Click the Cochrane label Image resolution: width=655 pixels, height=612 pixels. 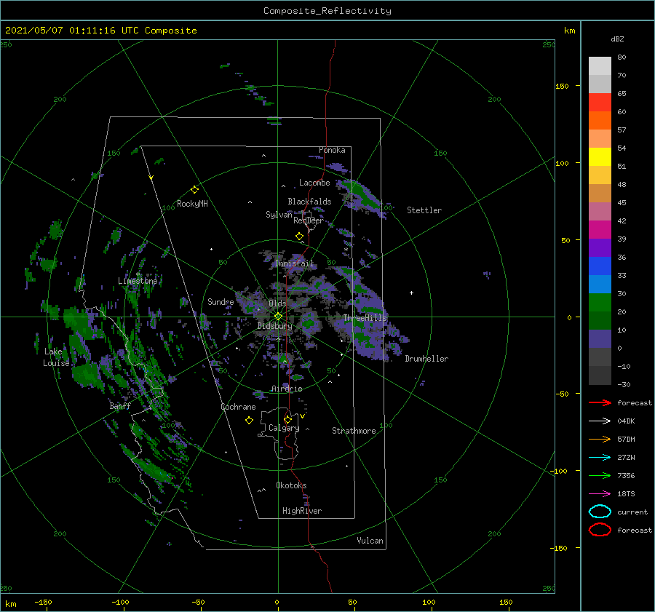click(x=238, y=407)
